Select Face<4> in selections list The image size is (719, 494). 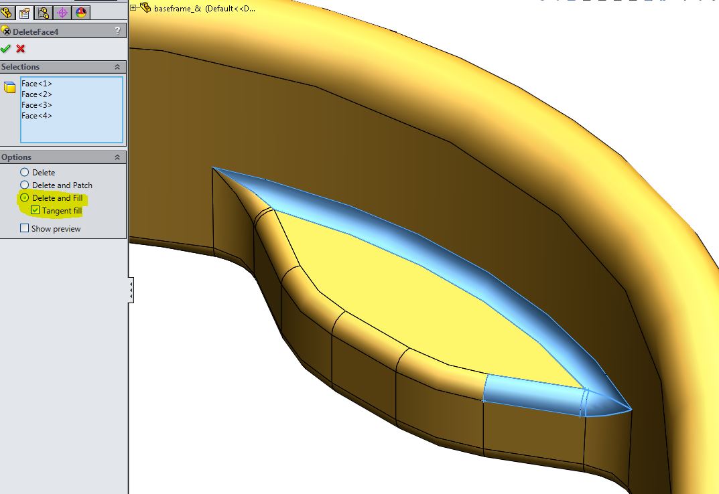(x=37, y=116)
